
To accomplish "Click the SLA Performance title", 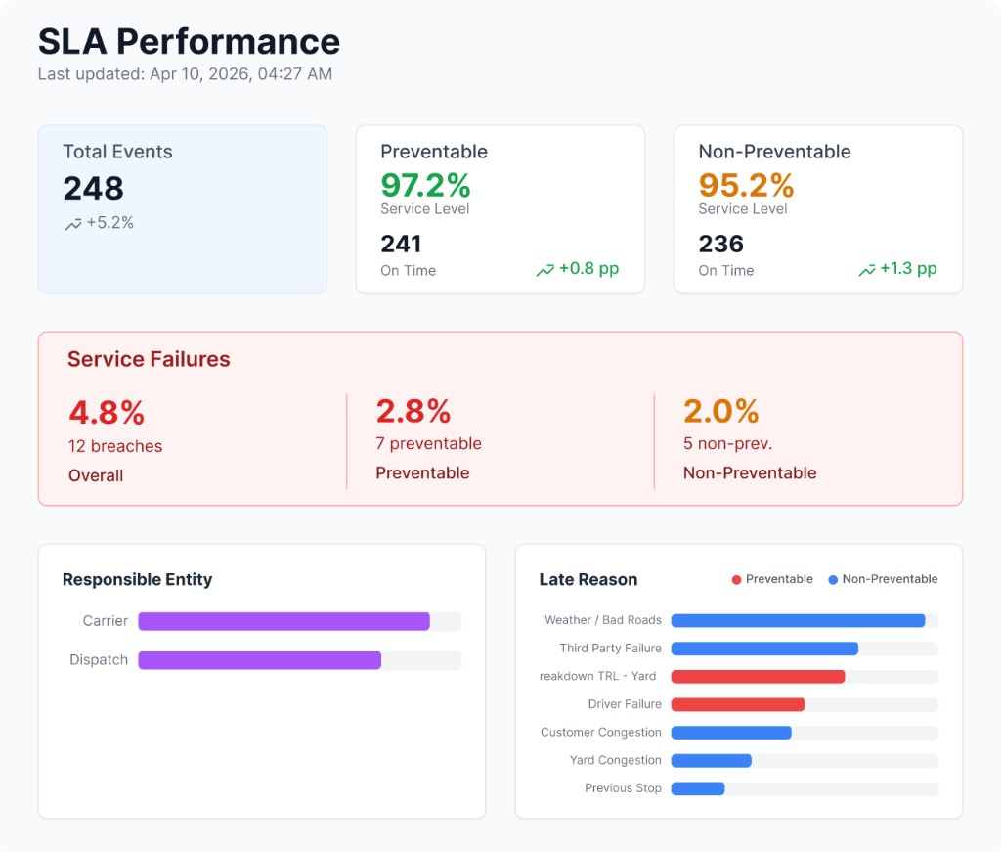I will coord(189,42).
